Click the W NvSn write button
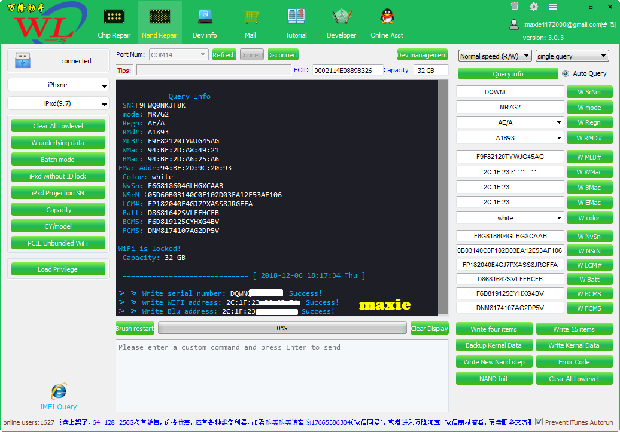This screenshot has width=620, height=432. click(589, 237)
